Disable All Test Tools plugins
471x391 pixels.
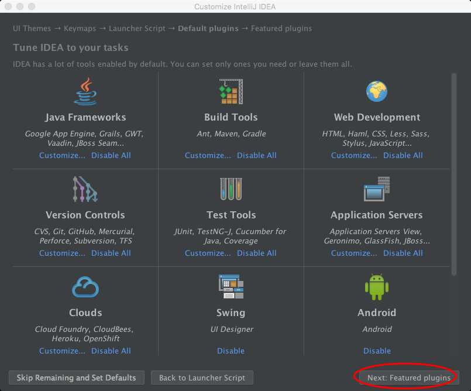(256, 253)
